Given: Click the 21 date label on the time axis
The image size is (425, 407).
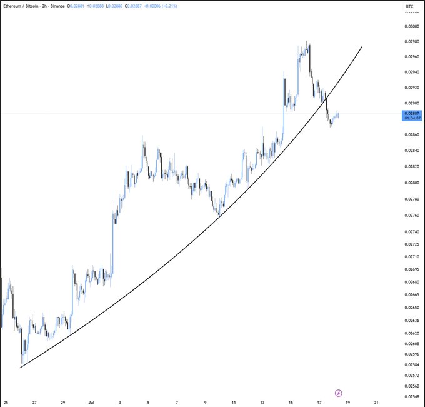Looking at the screenshot, I should point(376,403).
